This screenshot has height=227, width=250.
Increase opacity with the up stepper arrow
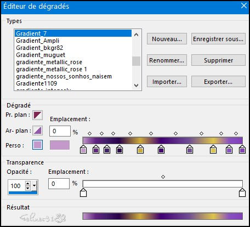pos(27,184)
